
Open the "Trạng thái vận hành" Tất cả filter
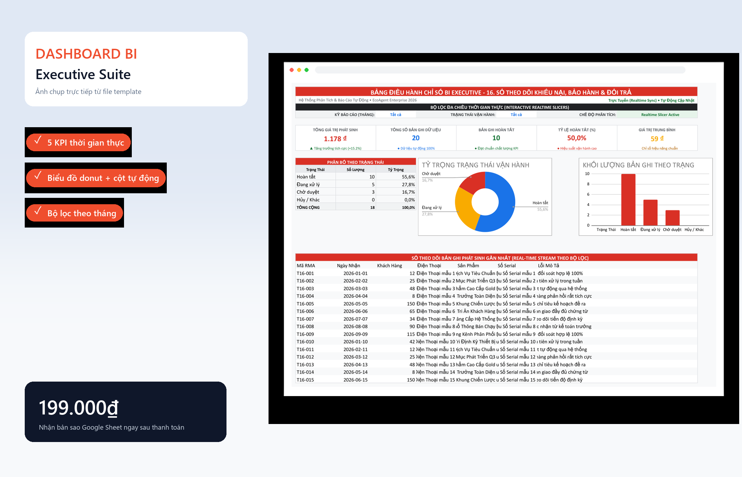coord(516,114)
